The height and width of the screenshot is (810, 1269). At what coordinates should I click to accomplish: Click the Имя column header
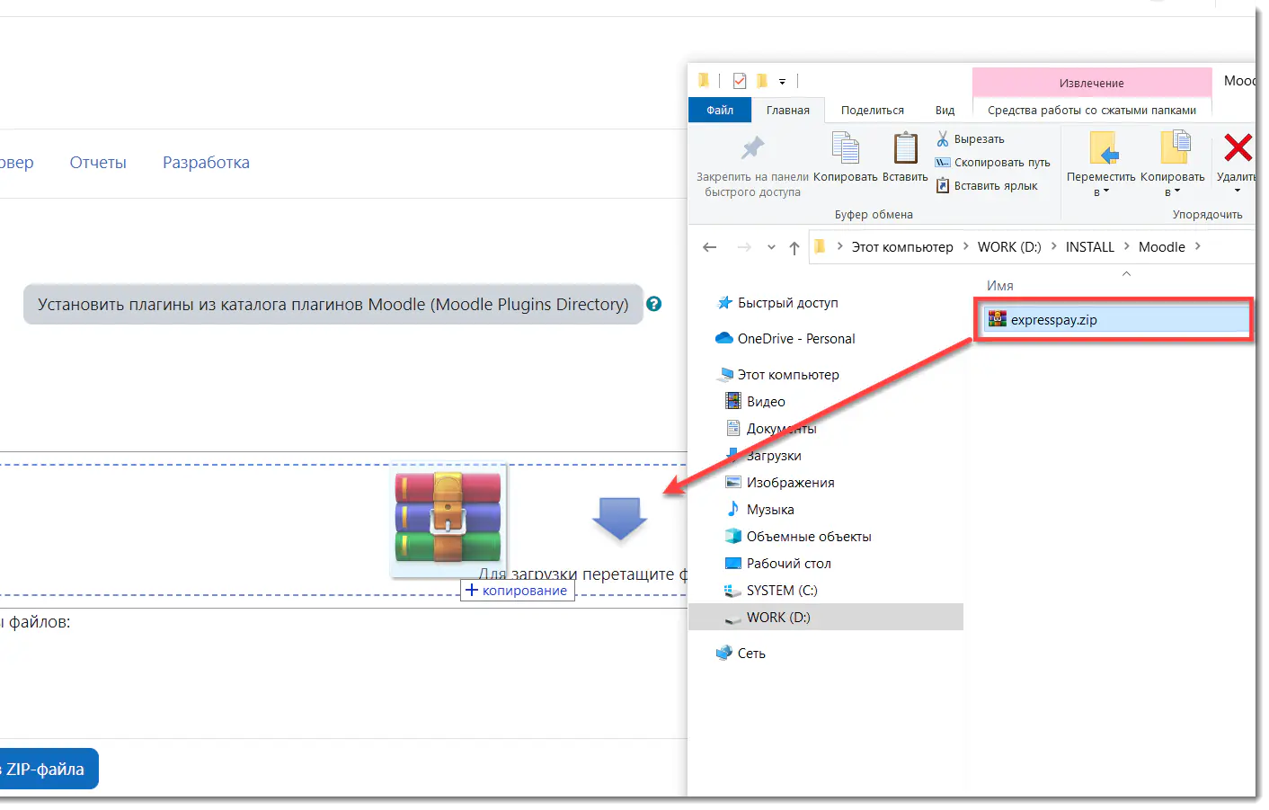point(999,286)
